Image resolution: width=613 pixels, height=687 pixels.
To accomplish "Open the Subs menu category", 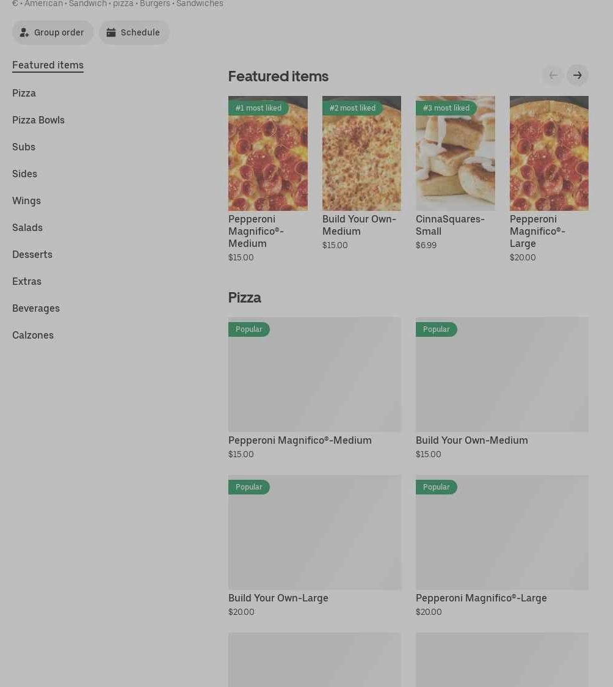I will (24, 147).
